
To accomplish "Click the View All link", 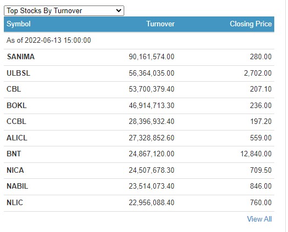I will [x=259, y=219].
